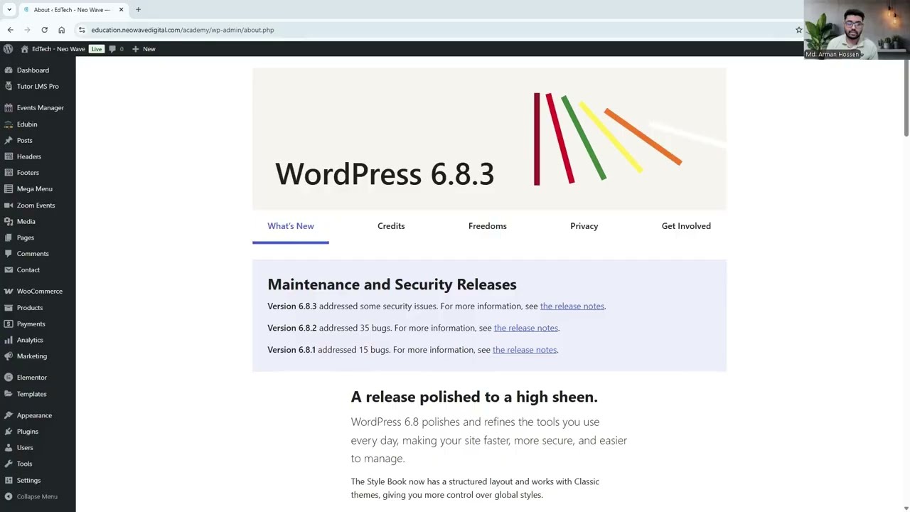Click the Tools wrench icon
Image resolution: width=910 pixels, height=512 pixels.
pyautogui.click(x=9, y=464)
